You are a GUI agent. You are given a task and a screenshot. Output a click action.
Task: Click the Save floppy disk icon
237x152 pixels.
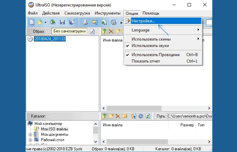(x=62, y=22)
